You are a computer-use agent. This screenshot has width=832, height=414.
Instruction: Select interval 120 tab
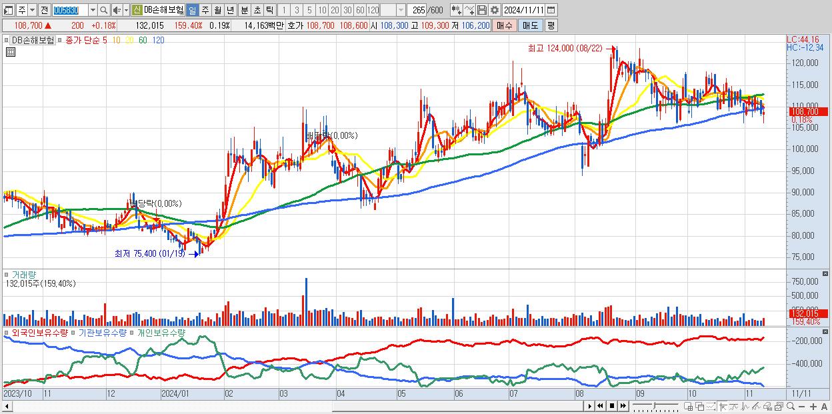(373, 10)
